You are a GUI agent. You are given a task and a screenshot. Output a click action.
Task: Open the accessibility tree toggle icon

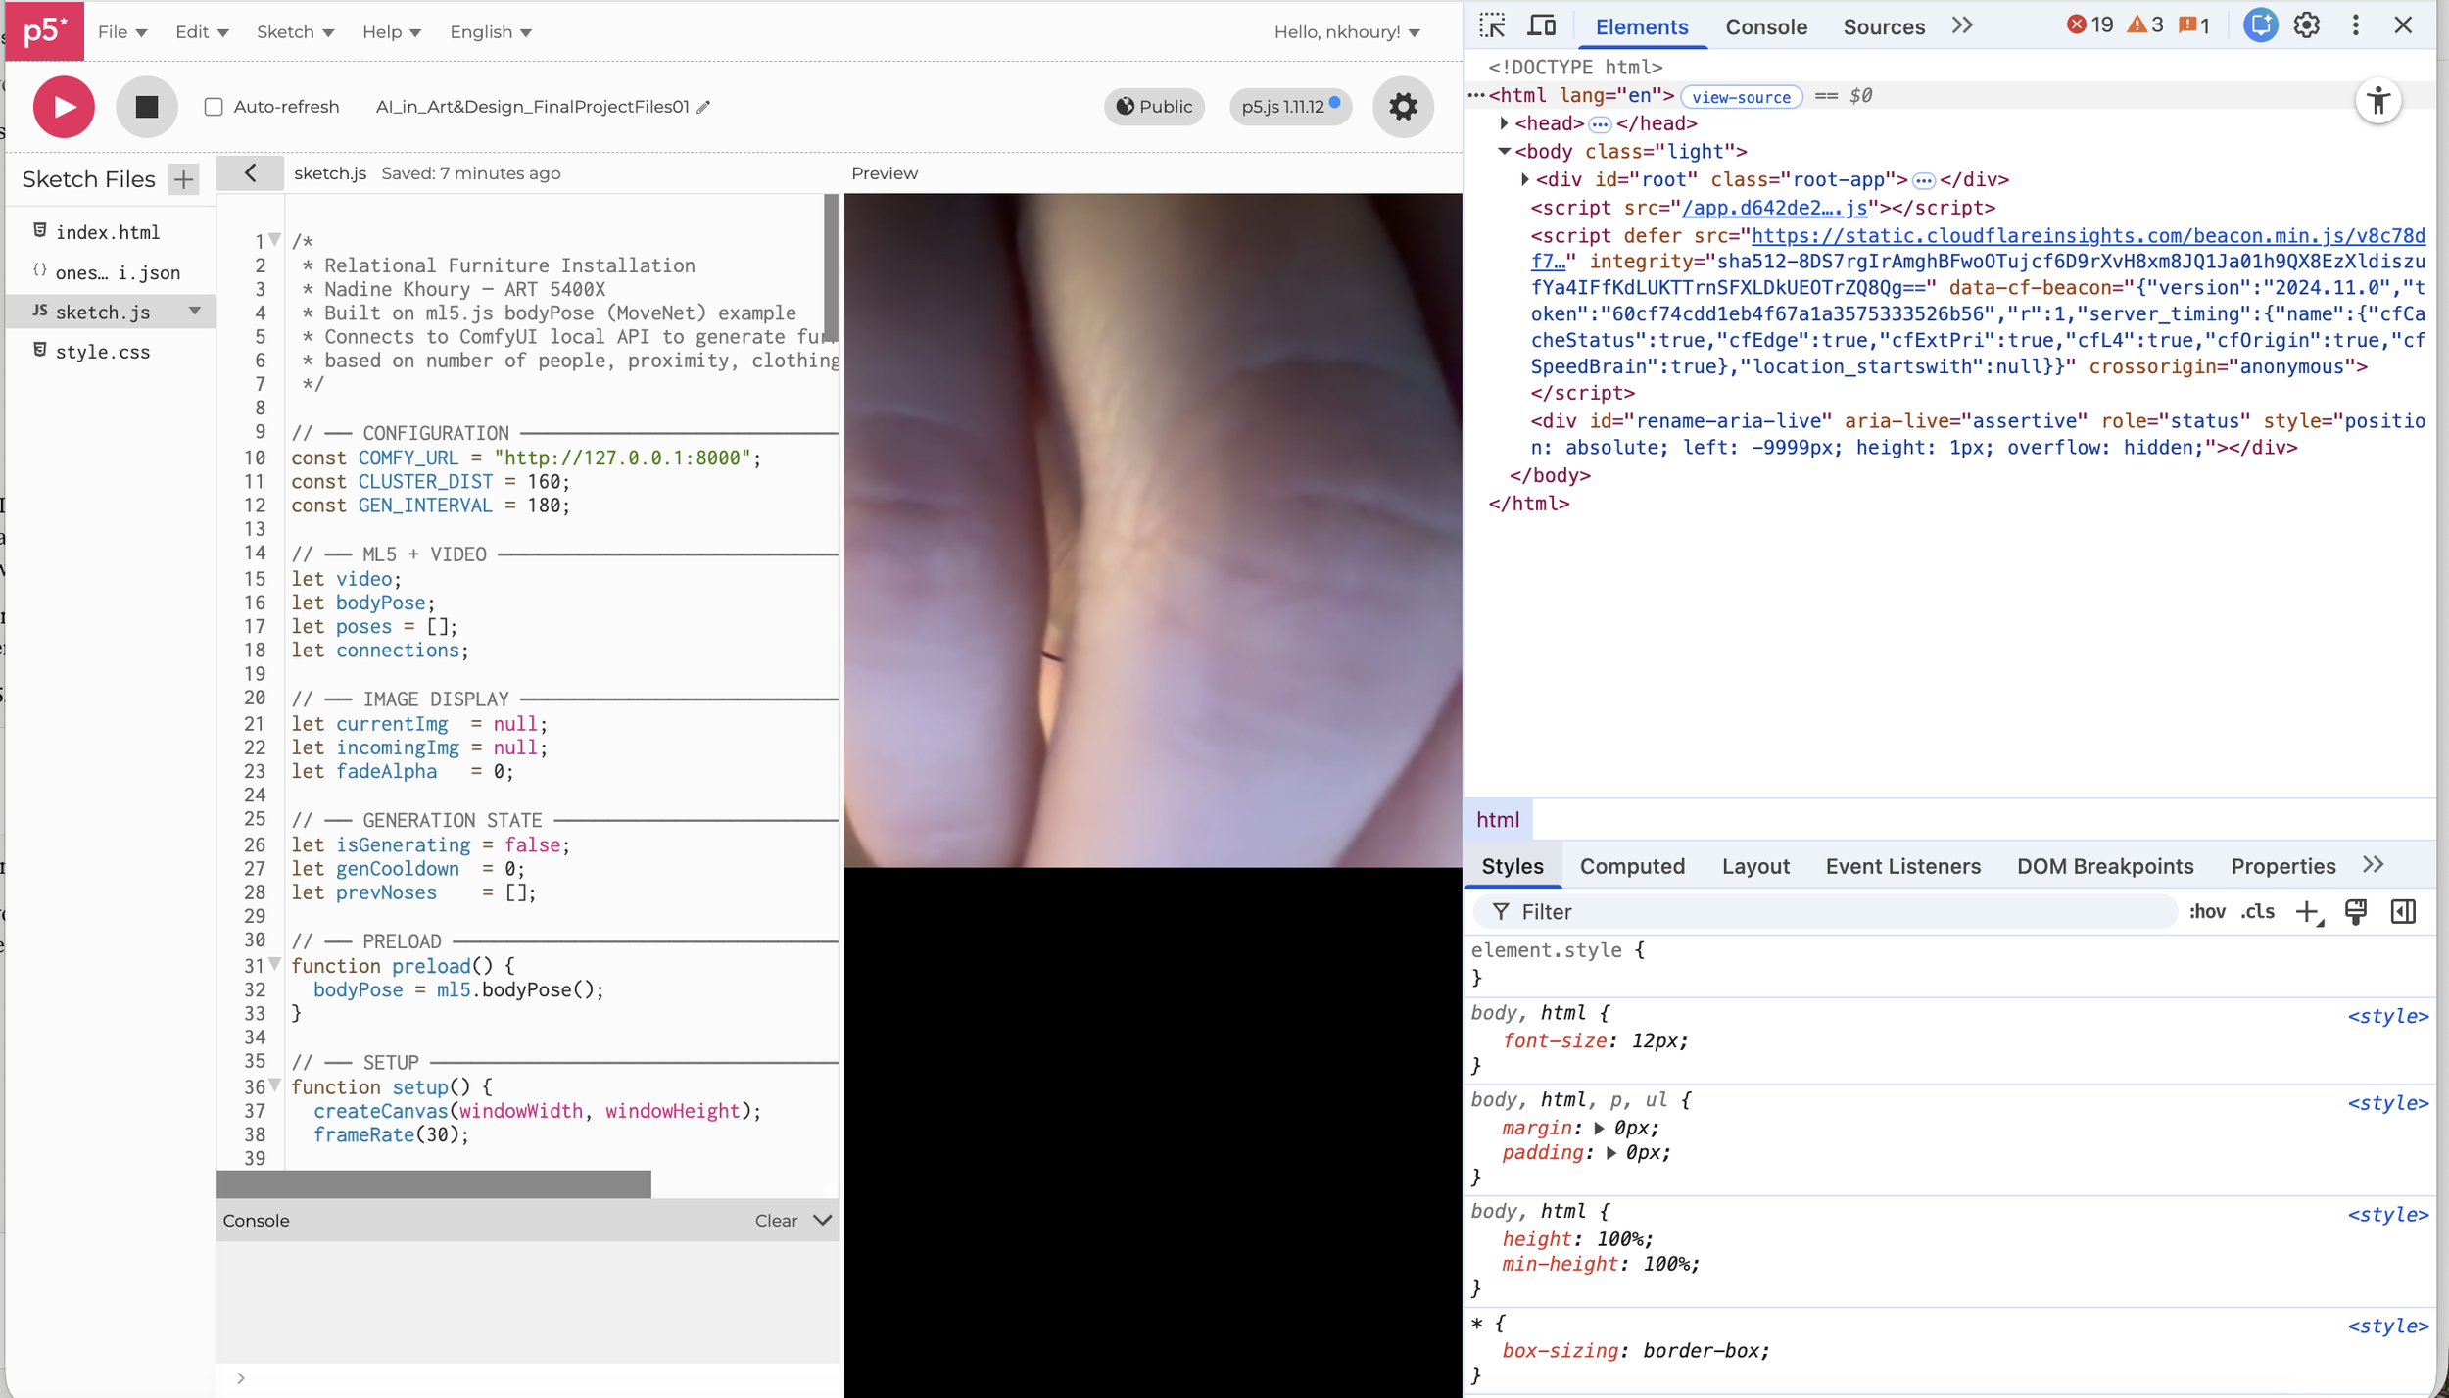point(2378,101)
